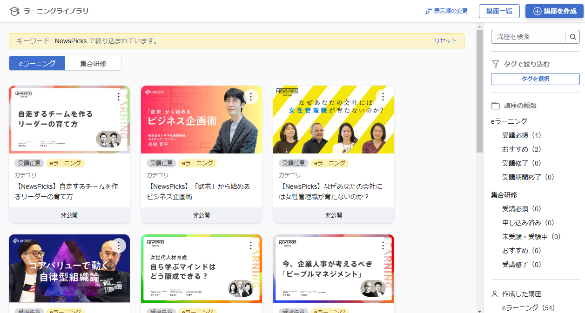Click the folder icon beside 講座の種類
The image size is (585, 313).
pyautogui.click(x=495, y=106)
